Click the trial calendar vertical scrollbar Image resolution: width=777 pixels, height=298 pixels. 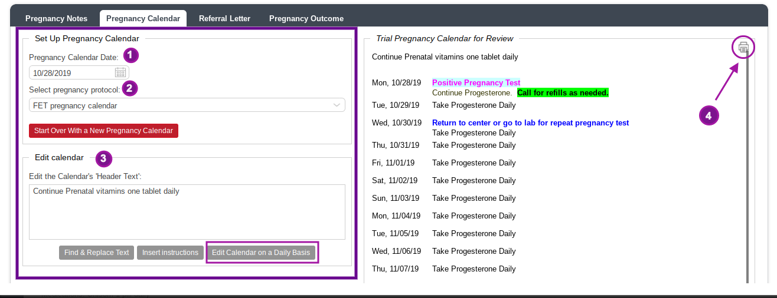click(747, 177)
